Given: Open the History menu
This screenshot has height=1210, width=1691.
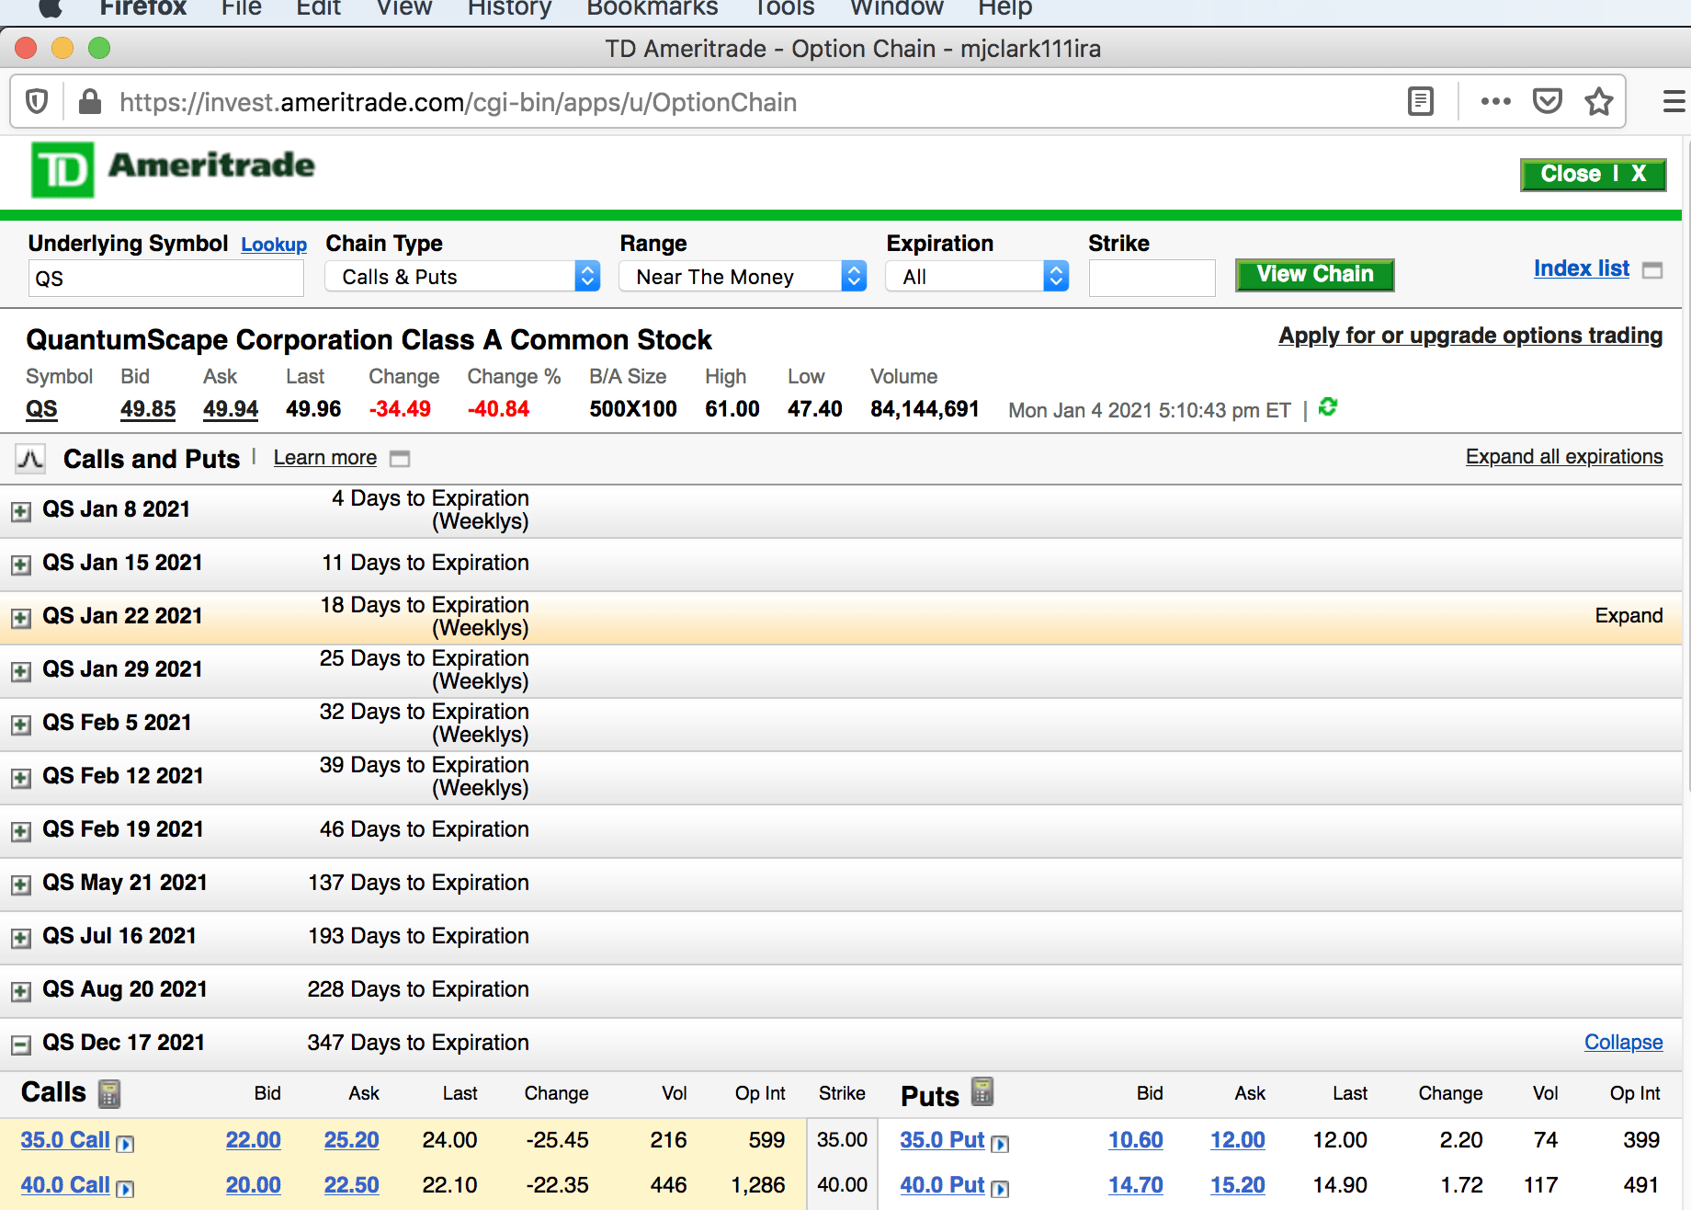Looking at the screenshot, I should (509, 8).
